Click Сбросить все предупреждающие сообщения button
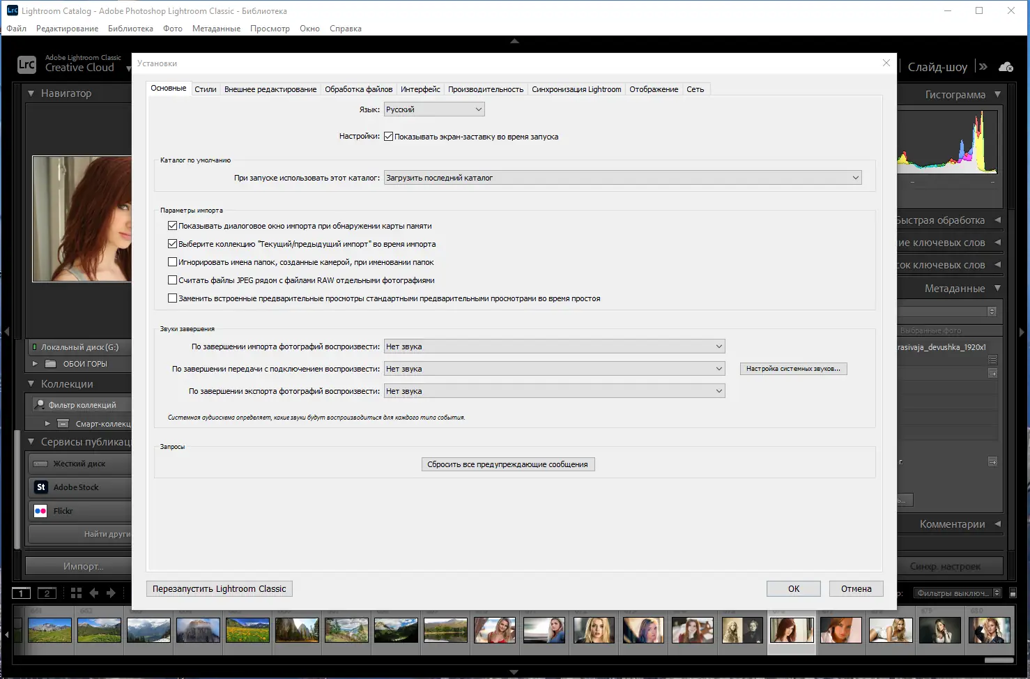Image resolution: width=1030 pixels, height=679 pixels. pyautogui.click(x=508, y=464)
